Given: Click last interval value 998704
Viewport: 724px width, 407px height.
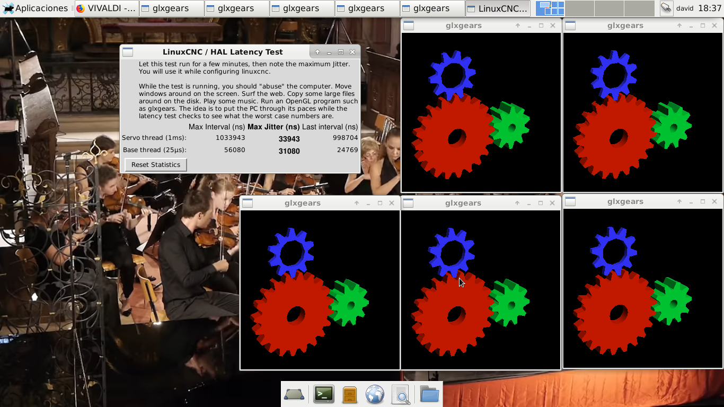Looking at the screenshot, I should pos(346,138).
